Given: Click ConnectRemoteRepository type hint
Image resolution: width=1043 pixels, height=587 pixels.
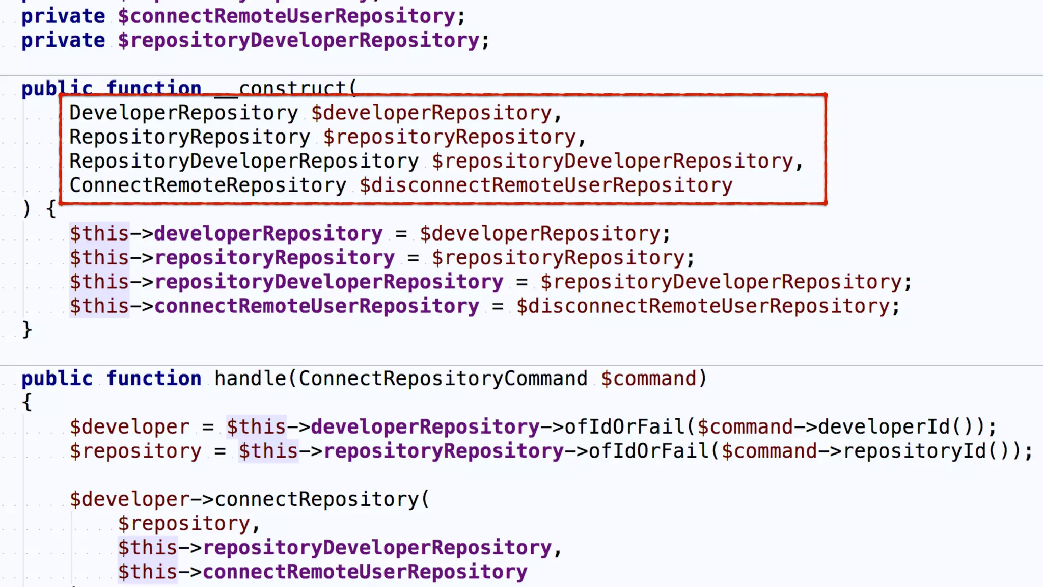Looking at the screenshot, I should tap(208, 185).
